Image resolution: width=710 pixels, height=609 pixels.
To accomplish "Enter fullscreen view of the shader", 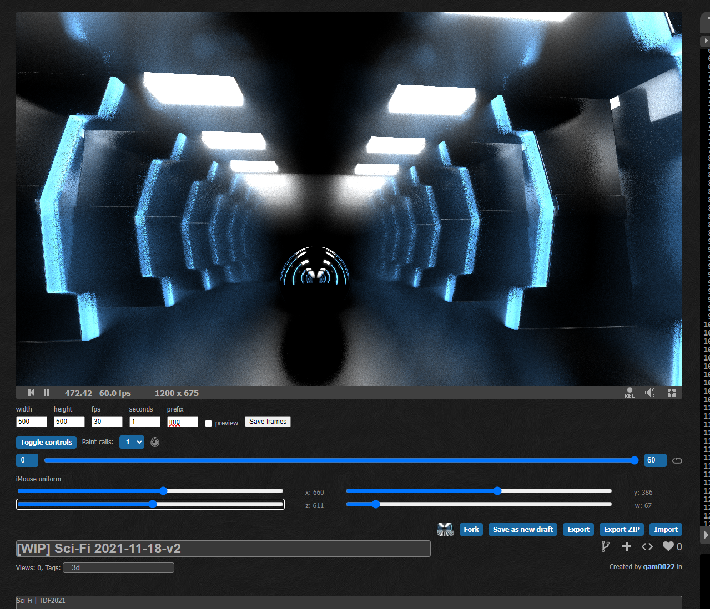I will (671, 393).
